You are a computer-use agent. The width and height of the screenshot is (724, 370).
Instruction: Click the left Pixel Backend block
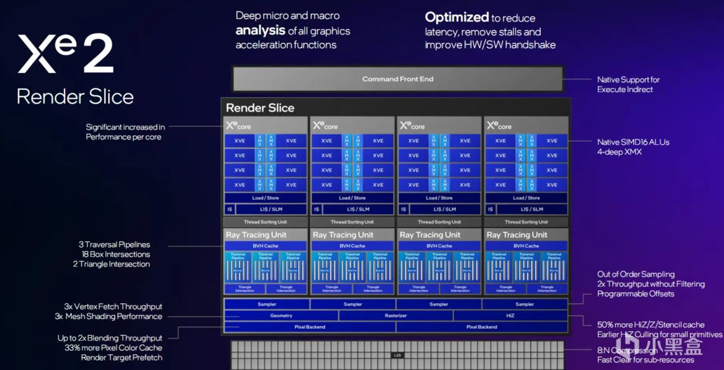(310, 327)
